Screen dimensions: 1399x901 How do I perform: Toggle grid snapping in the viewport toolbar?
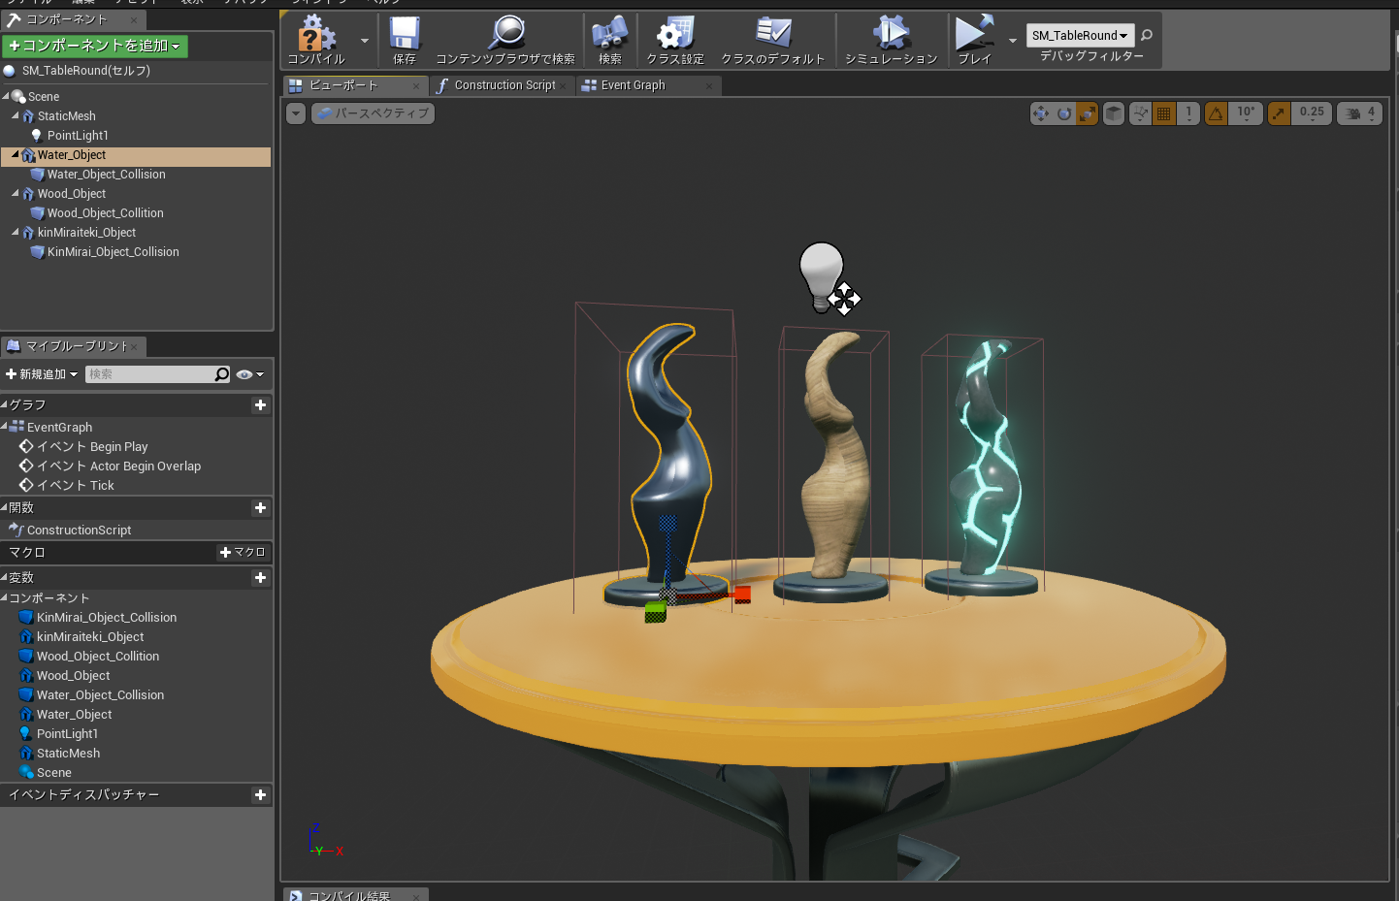click(1164, 113)
